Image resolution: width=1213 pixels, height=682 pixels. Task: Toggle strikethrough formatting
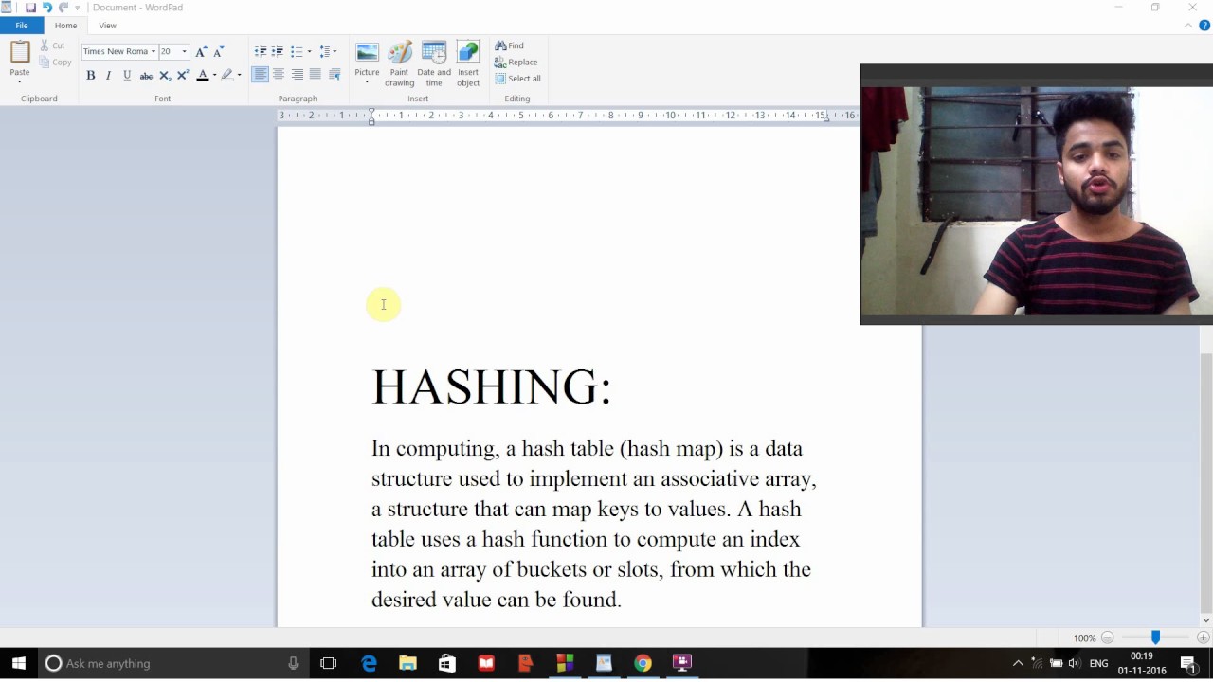pyautogui.click(x=146, y=75)
